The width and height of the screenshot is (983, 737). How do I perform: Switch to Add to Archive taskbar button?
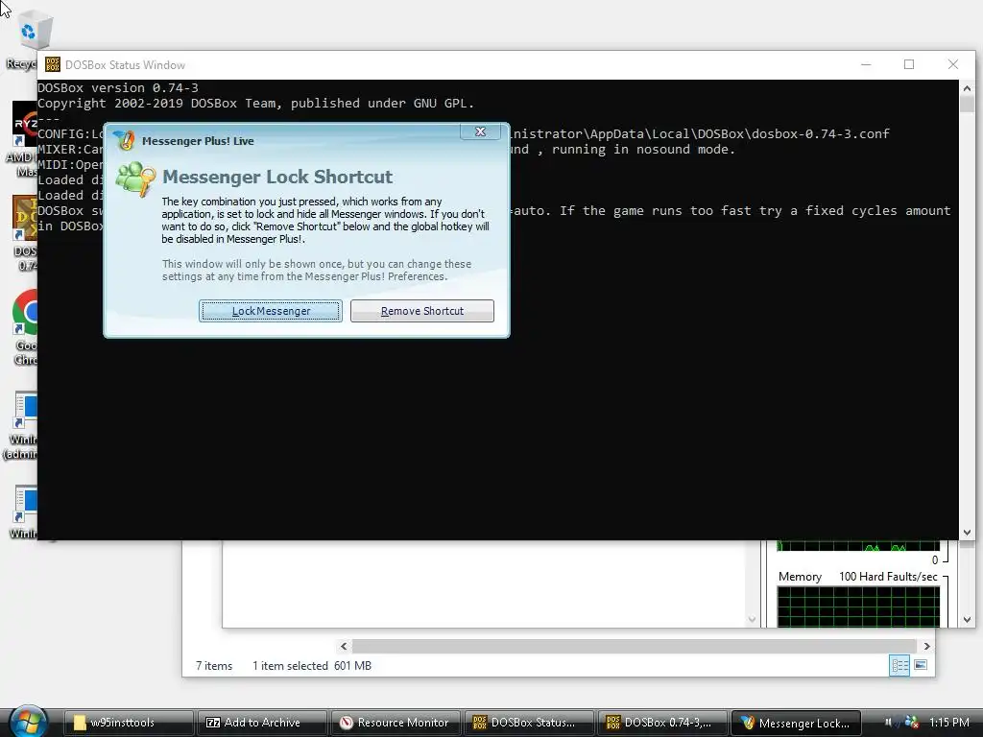point(261,723)
